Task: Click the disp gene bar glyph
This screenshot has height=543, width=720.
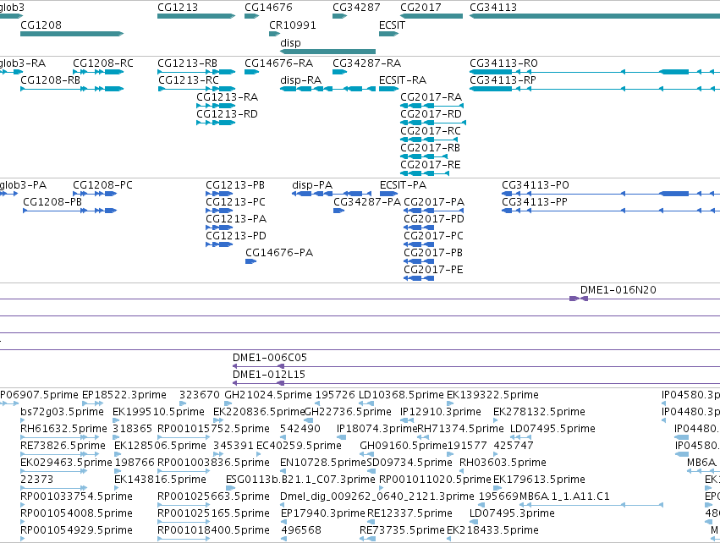Action: tap(328, 52)
